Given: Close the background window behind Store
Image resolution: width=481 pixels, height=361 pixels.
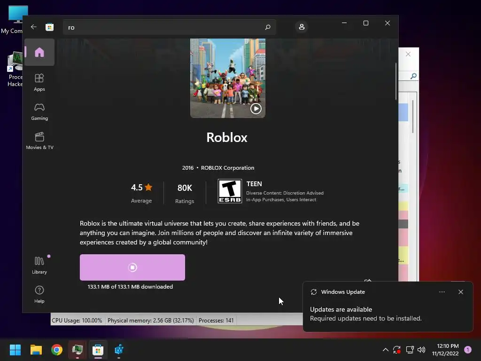Looking at the screenshot, I should pyautogui.click(x=408, y=54).
